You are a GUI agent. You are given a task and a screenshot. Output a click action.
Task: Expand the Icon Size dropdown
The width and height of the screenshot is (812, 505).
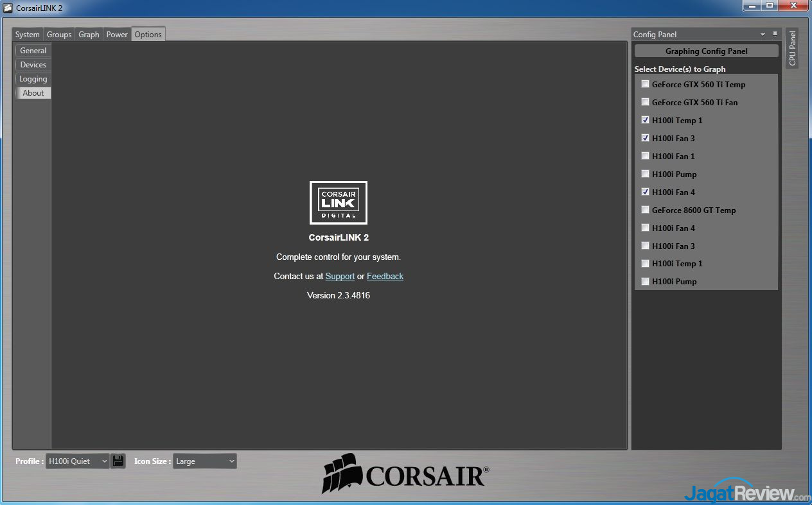click(204, 461)
